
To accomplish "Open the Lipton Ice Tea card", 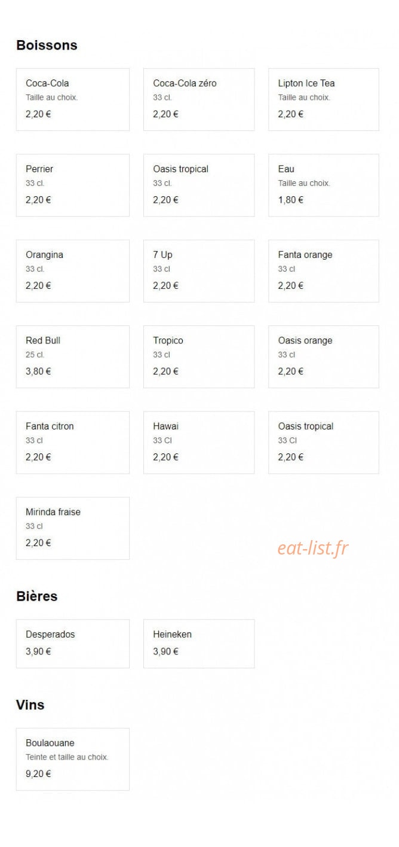I will pyautogui.click(x=324, y=99).
